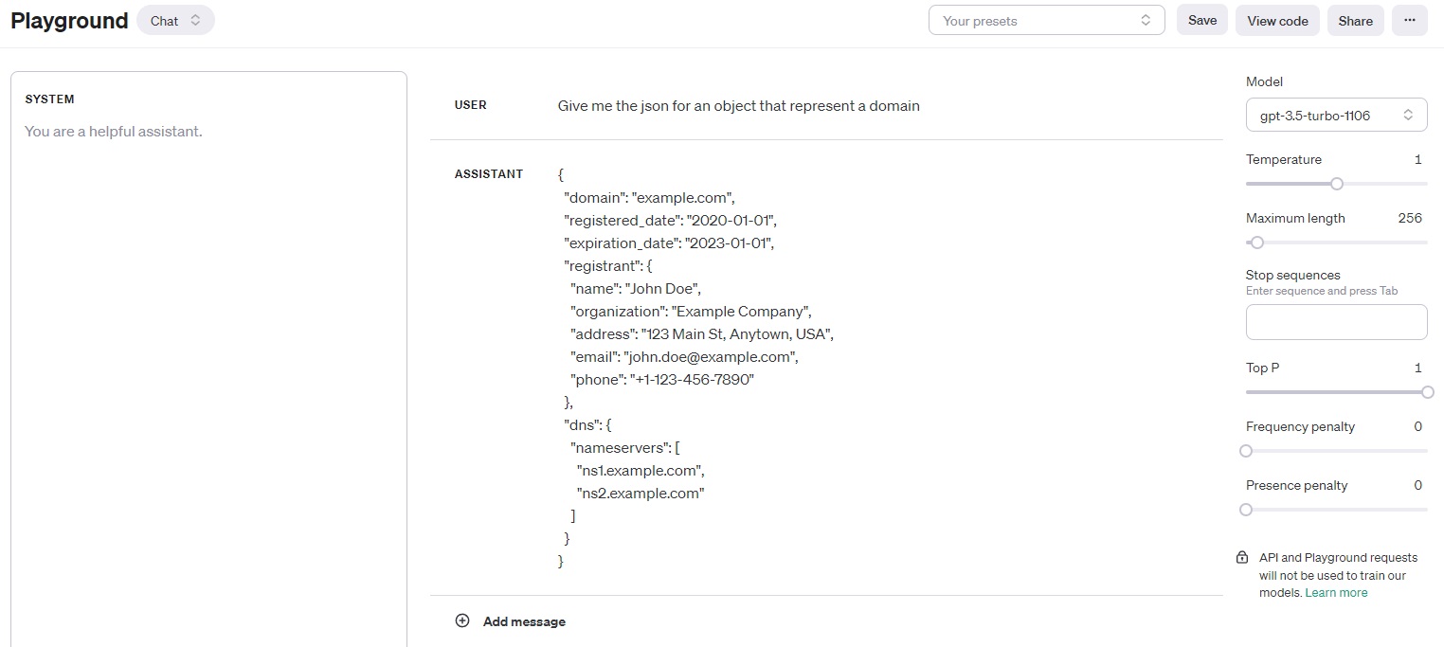Viewport: 1444px width, 647px height.
Task: Click the Frequency penalty slider handle
Action: [x=1246, y=451]
